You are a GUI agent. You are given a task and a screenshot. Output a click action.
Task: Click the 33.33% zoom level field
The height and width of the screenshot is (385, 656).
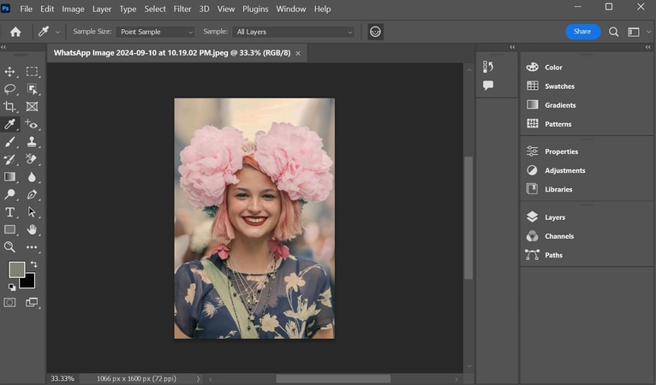[63, 379]
